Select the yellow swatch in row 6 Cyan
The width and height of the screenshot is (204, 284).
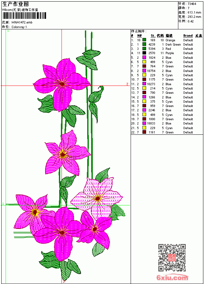[x=144, y=62]
